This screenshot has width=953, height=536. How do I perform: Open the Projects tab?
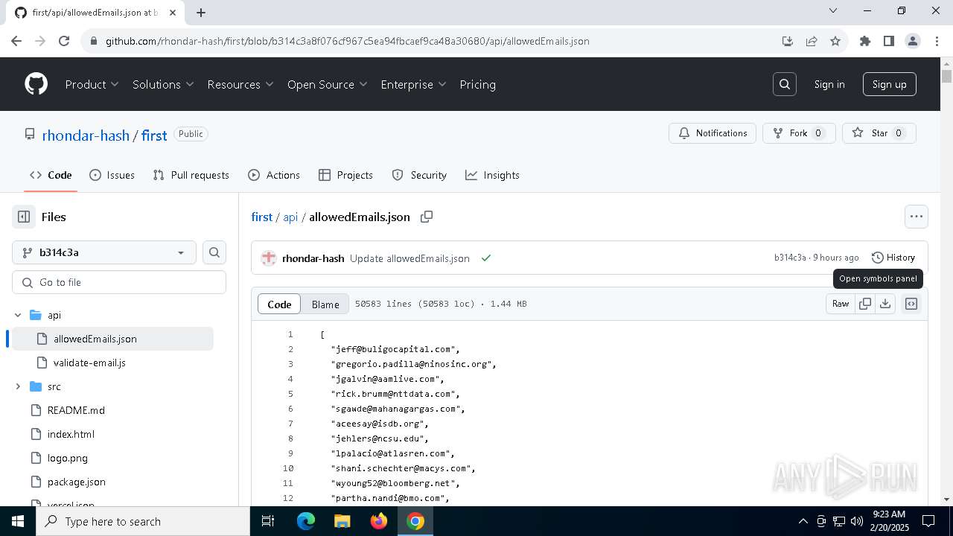pos(345,175)
